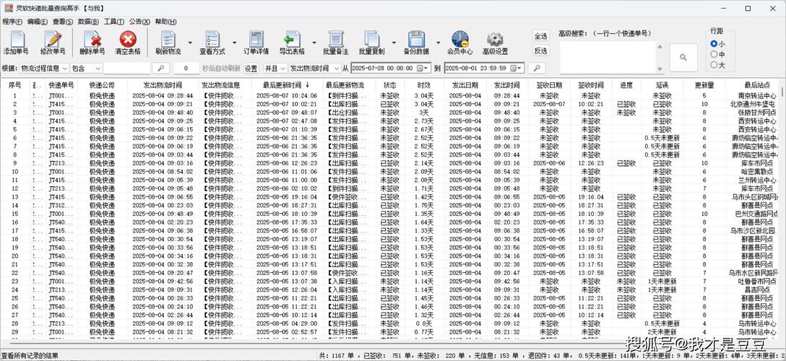786x361 pixels.
Task: Click the 备份数据 floppy disk icon
Action: point(416,39)
